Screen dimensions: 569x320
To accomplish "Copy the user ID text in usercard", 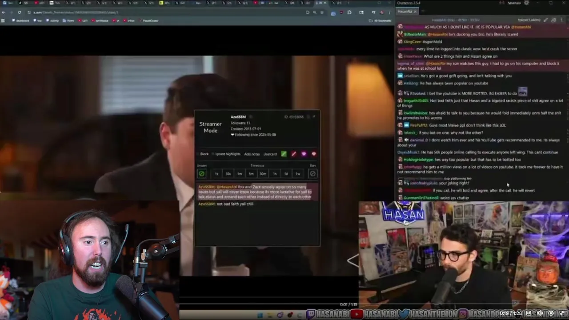I will coord(294,117).
